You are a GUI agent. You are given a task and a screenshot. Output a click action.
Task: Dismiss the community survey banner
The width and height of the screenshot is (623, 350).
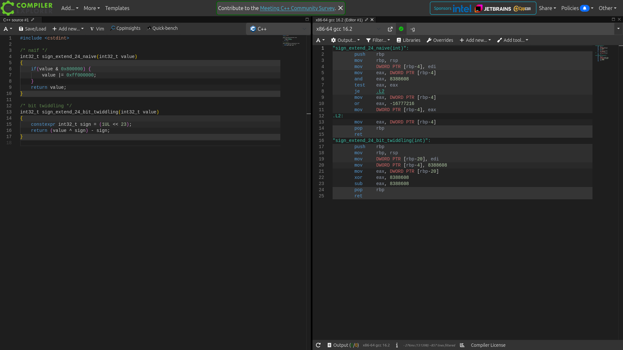340,8
